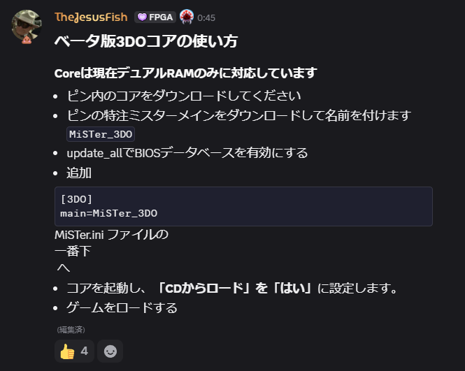Click the main=MiSTer_3DO code line

[109, 213]
